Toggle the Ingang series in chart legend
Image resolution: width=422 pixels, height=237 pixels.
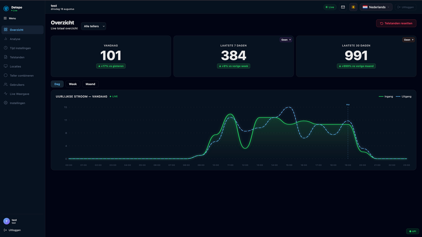386,96
